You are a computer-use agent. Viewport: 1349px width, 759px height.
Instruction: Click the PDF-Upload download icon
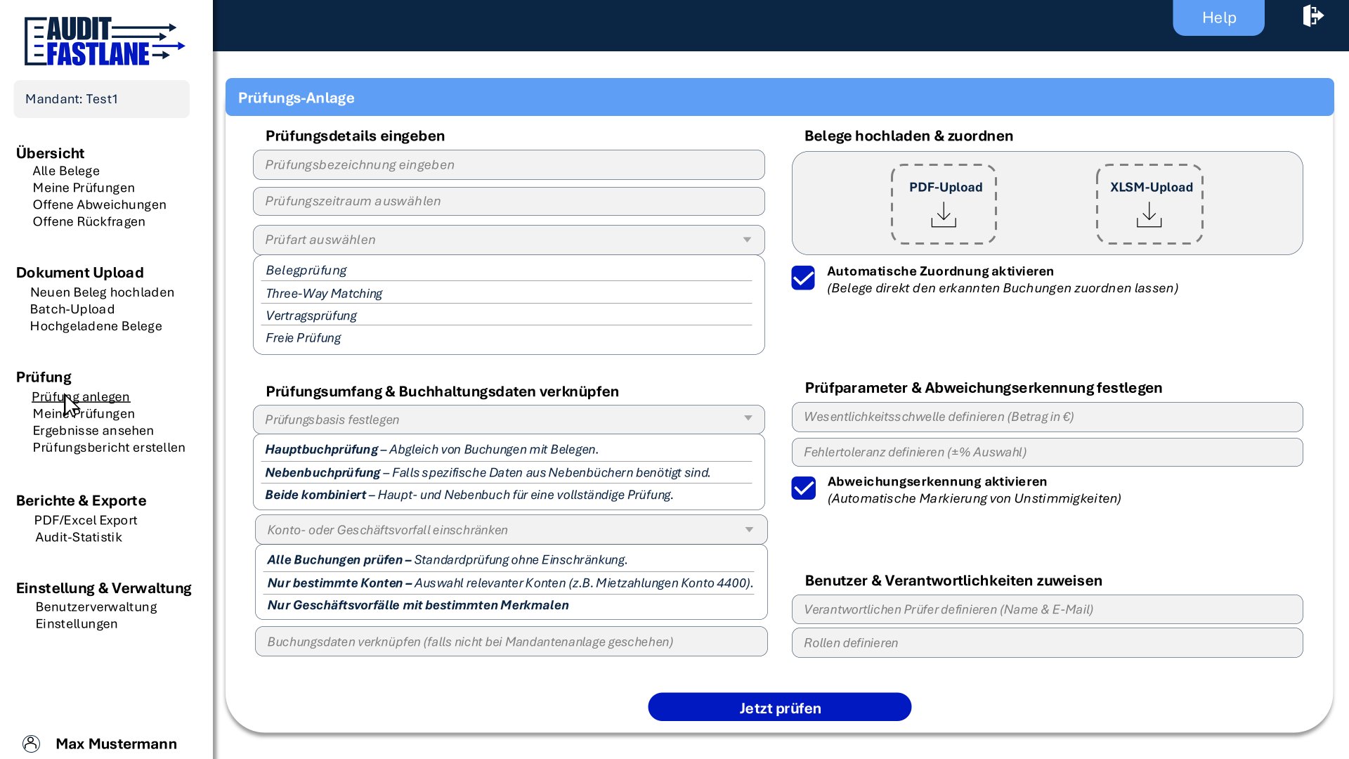click(x=944, y=214)
